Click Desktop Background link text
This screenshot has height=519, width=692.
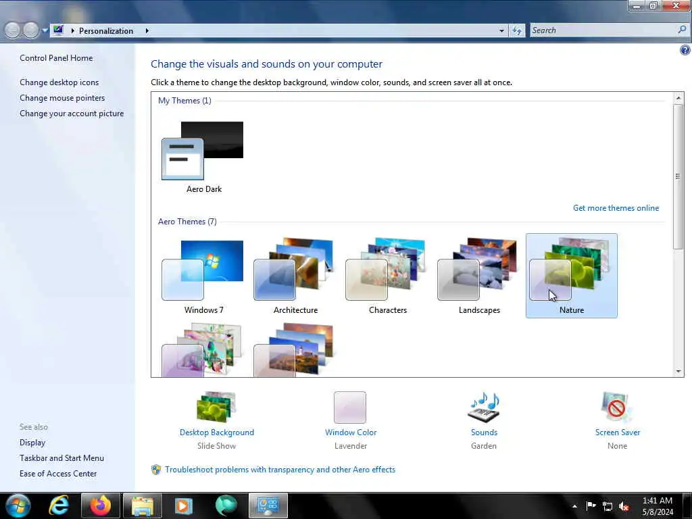pos(217,432)
